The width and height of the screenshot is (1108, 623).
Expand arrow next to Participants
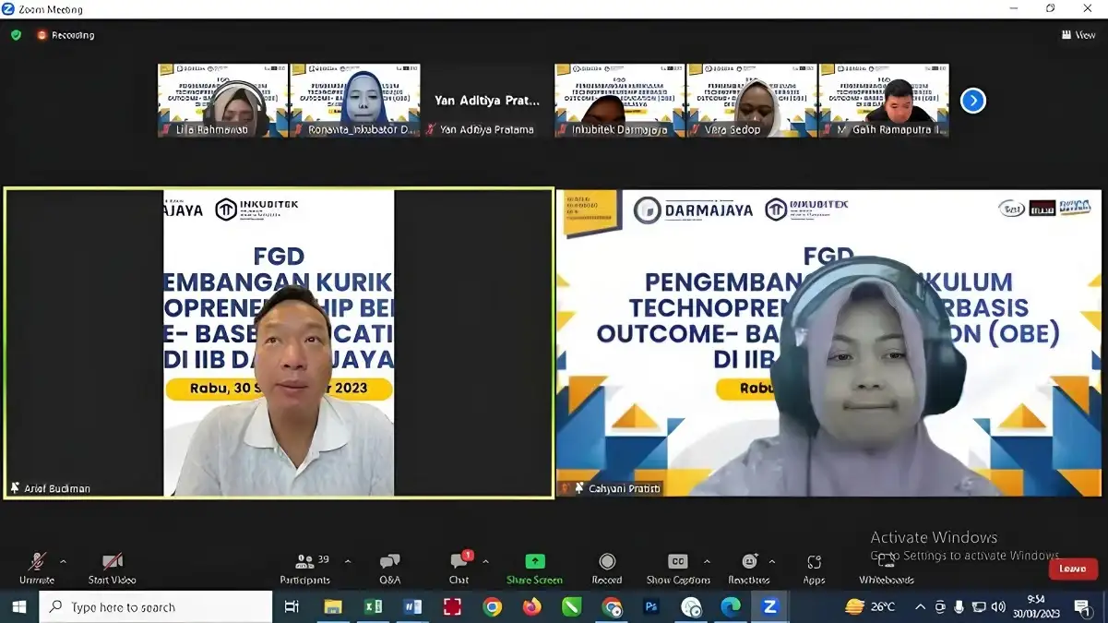tap(347, 561)
